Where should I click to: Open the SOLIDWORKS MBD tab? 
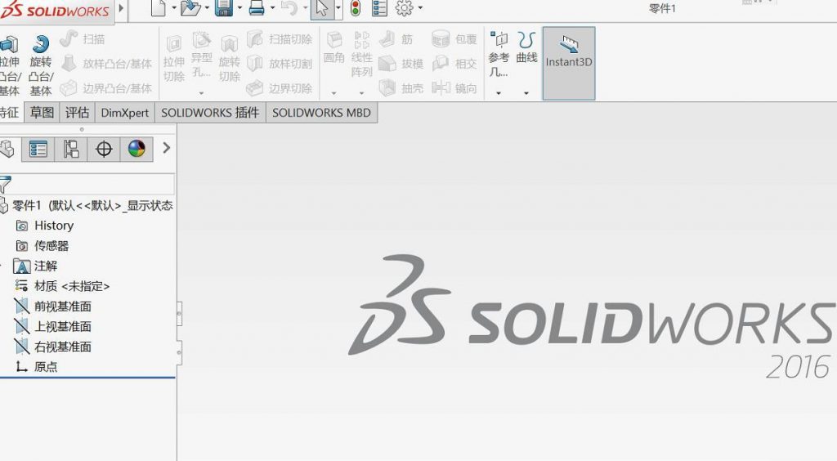(x=321, y=113)
